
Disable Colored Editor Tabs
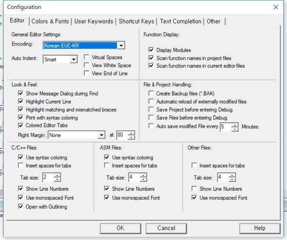click(21, 125)
